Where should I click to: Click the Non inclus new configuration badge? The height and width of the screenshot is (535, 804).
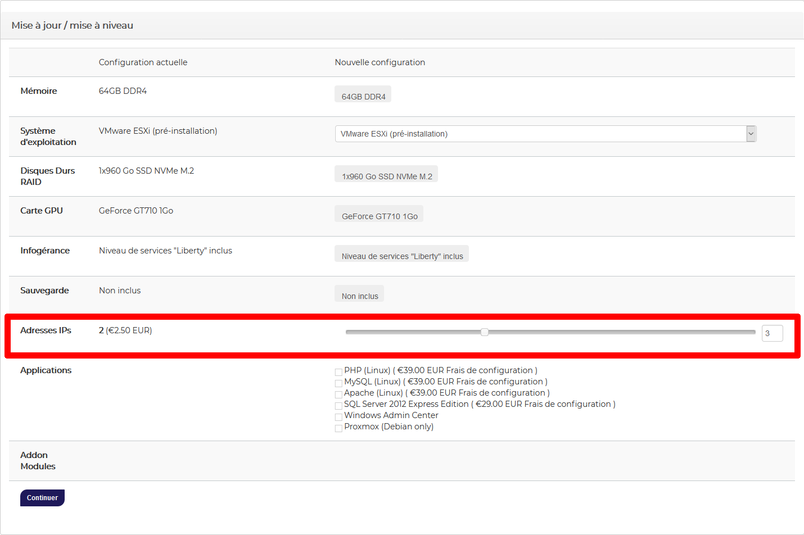click(359, 294)
